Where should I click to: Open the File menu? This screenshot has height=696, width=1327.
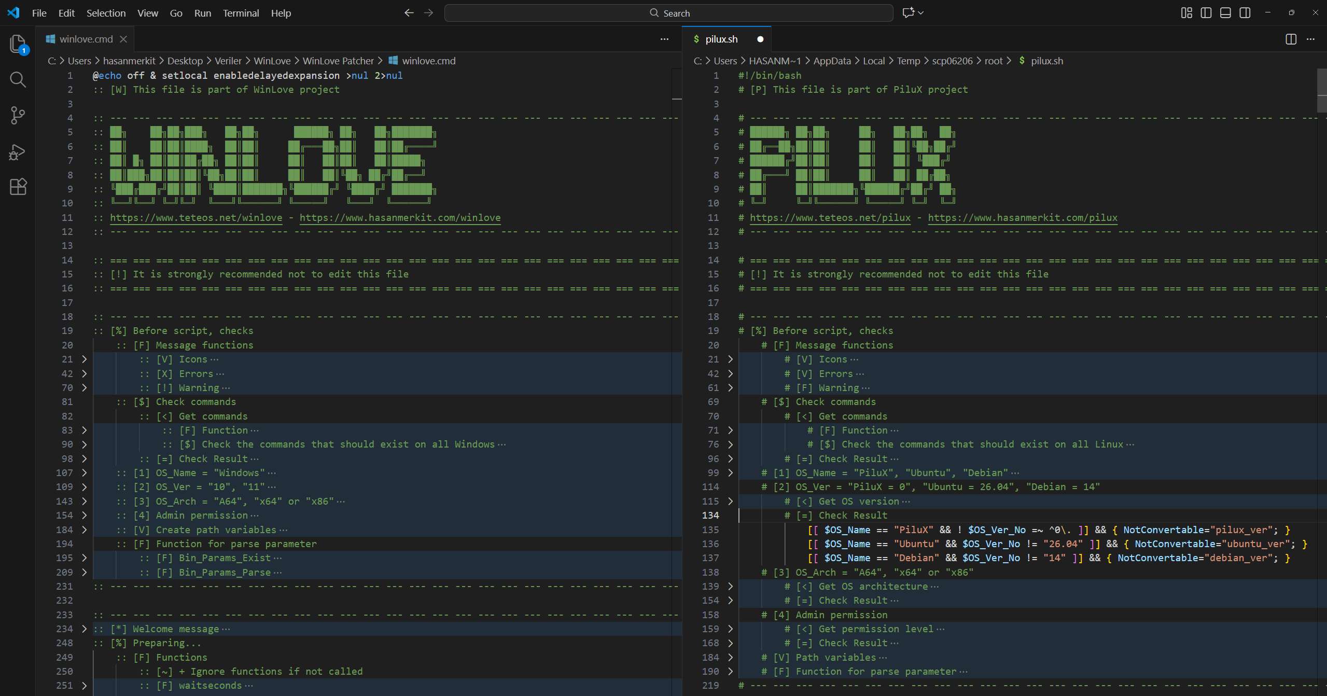(39, 13)
